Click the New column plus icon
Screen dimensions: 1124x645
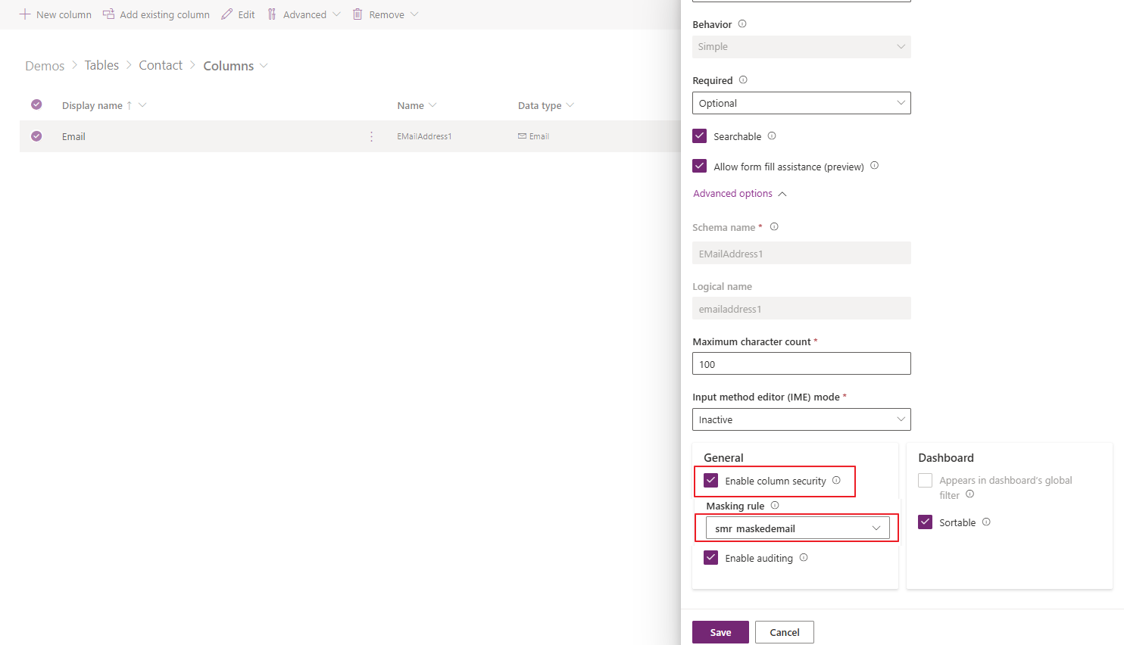[x=24, y=14]
